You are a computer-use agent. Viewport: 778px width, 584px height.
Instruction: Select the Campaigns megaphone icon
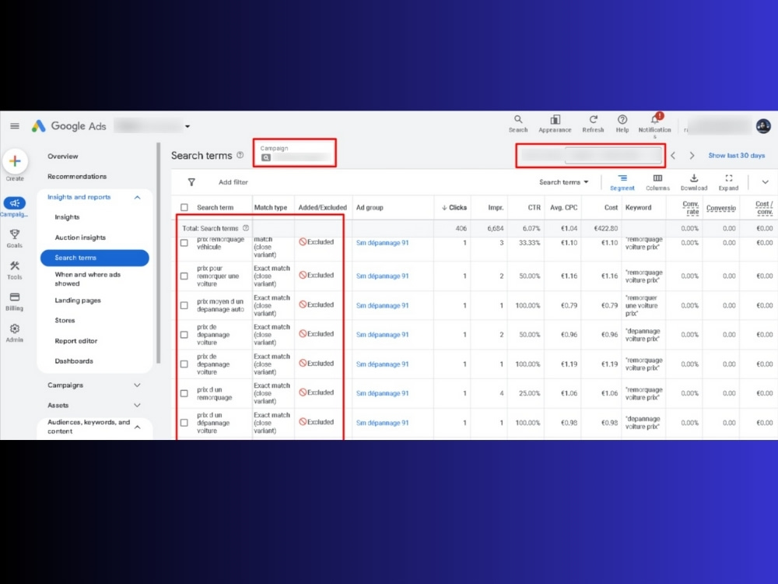click(14, 203)
